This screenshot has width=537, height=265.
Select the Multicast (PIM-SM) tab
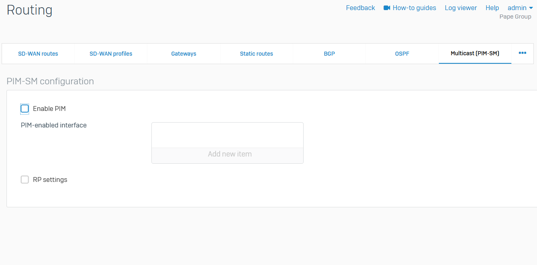click(x=475, y=54)
